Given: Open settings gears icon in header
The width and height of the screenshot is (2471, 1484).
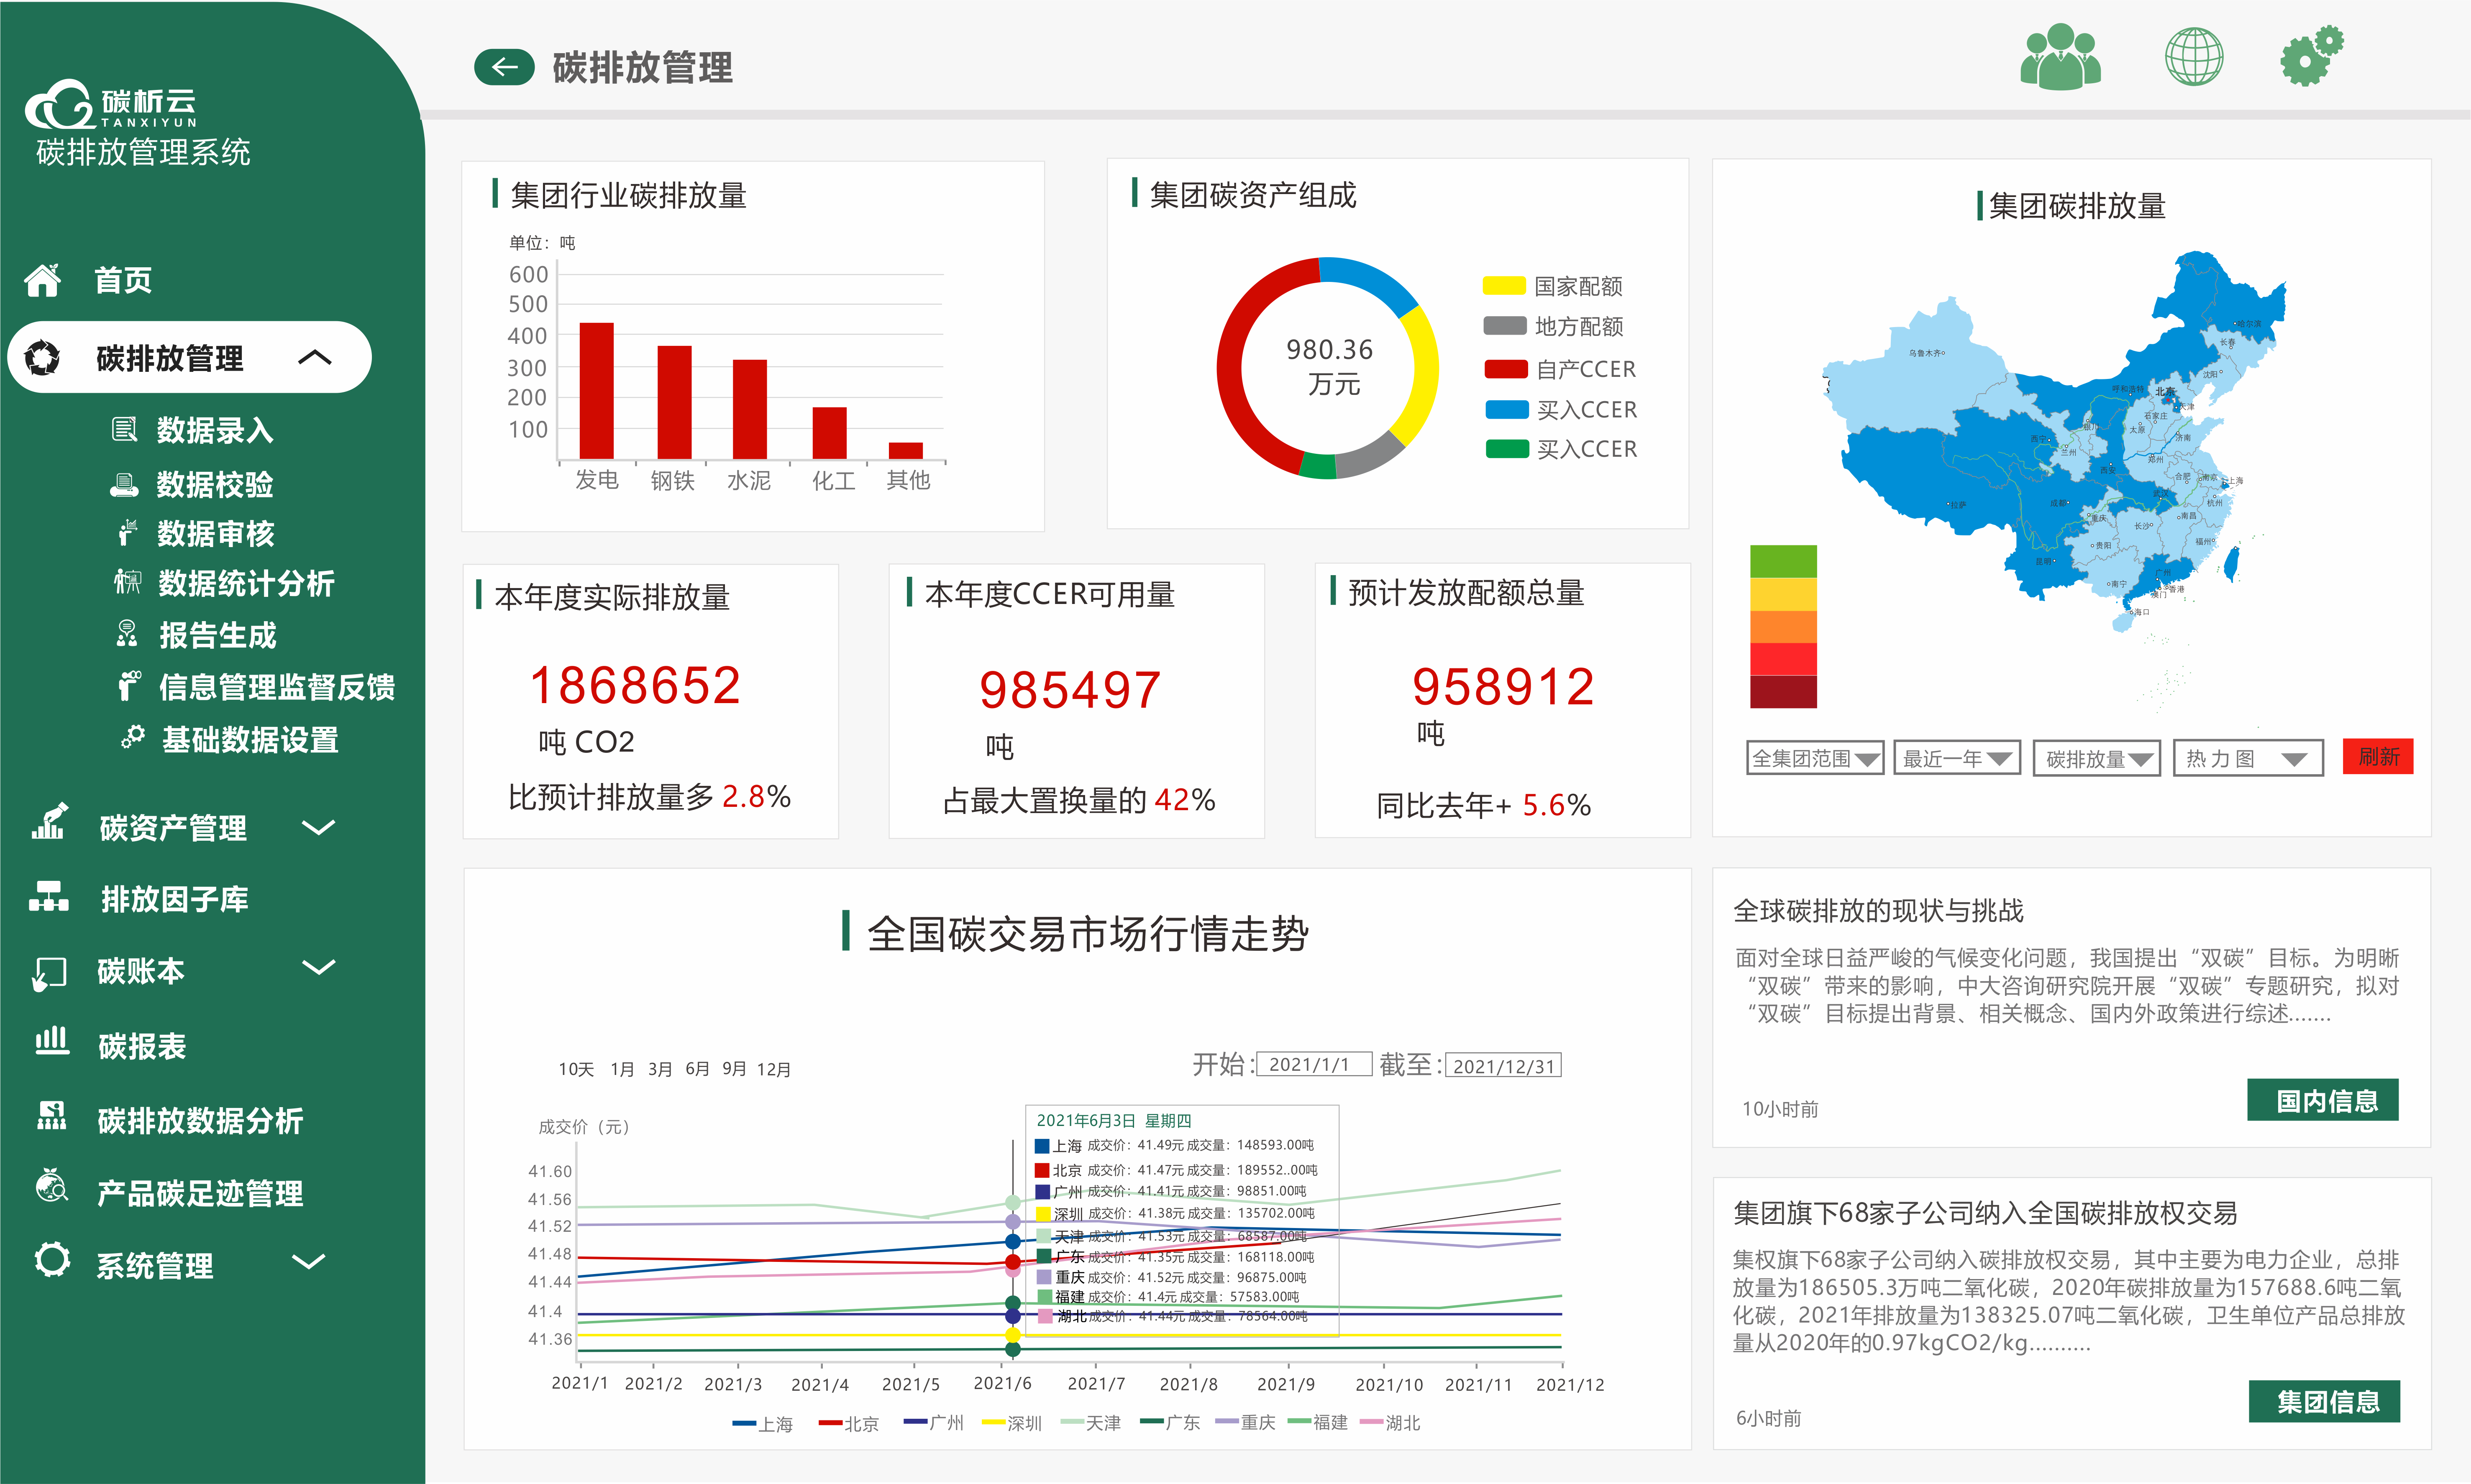Looking at the screenshot, I should tap(2311, 56).
